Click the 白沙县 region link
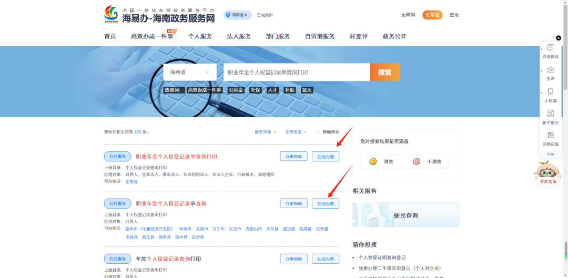 click(198, 237)
